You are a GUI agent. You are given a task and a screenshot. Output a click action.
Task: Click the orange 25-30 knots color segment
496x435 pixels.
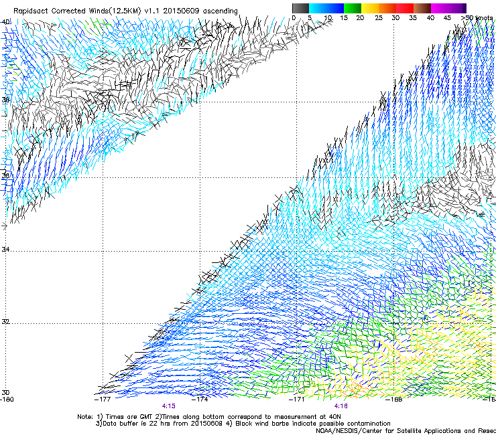pos(387,8)
